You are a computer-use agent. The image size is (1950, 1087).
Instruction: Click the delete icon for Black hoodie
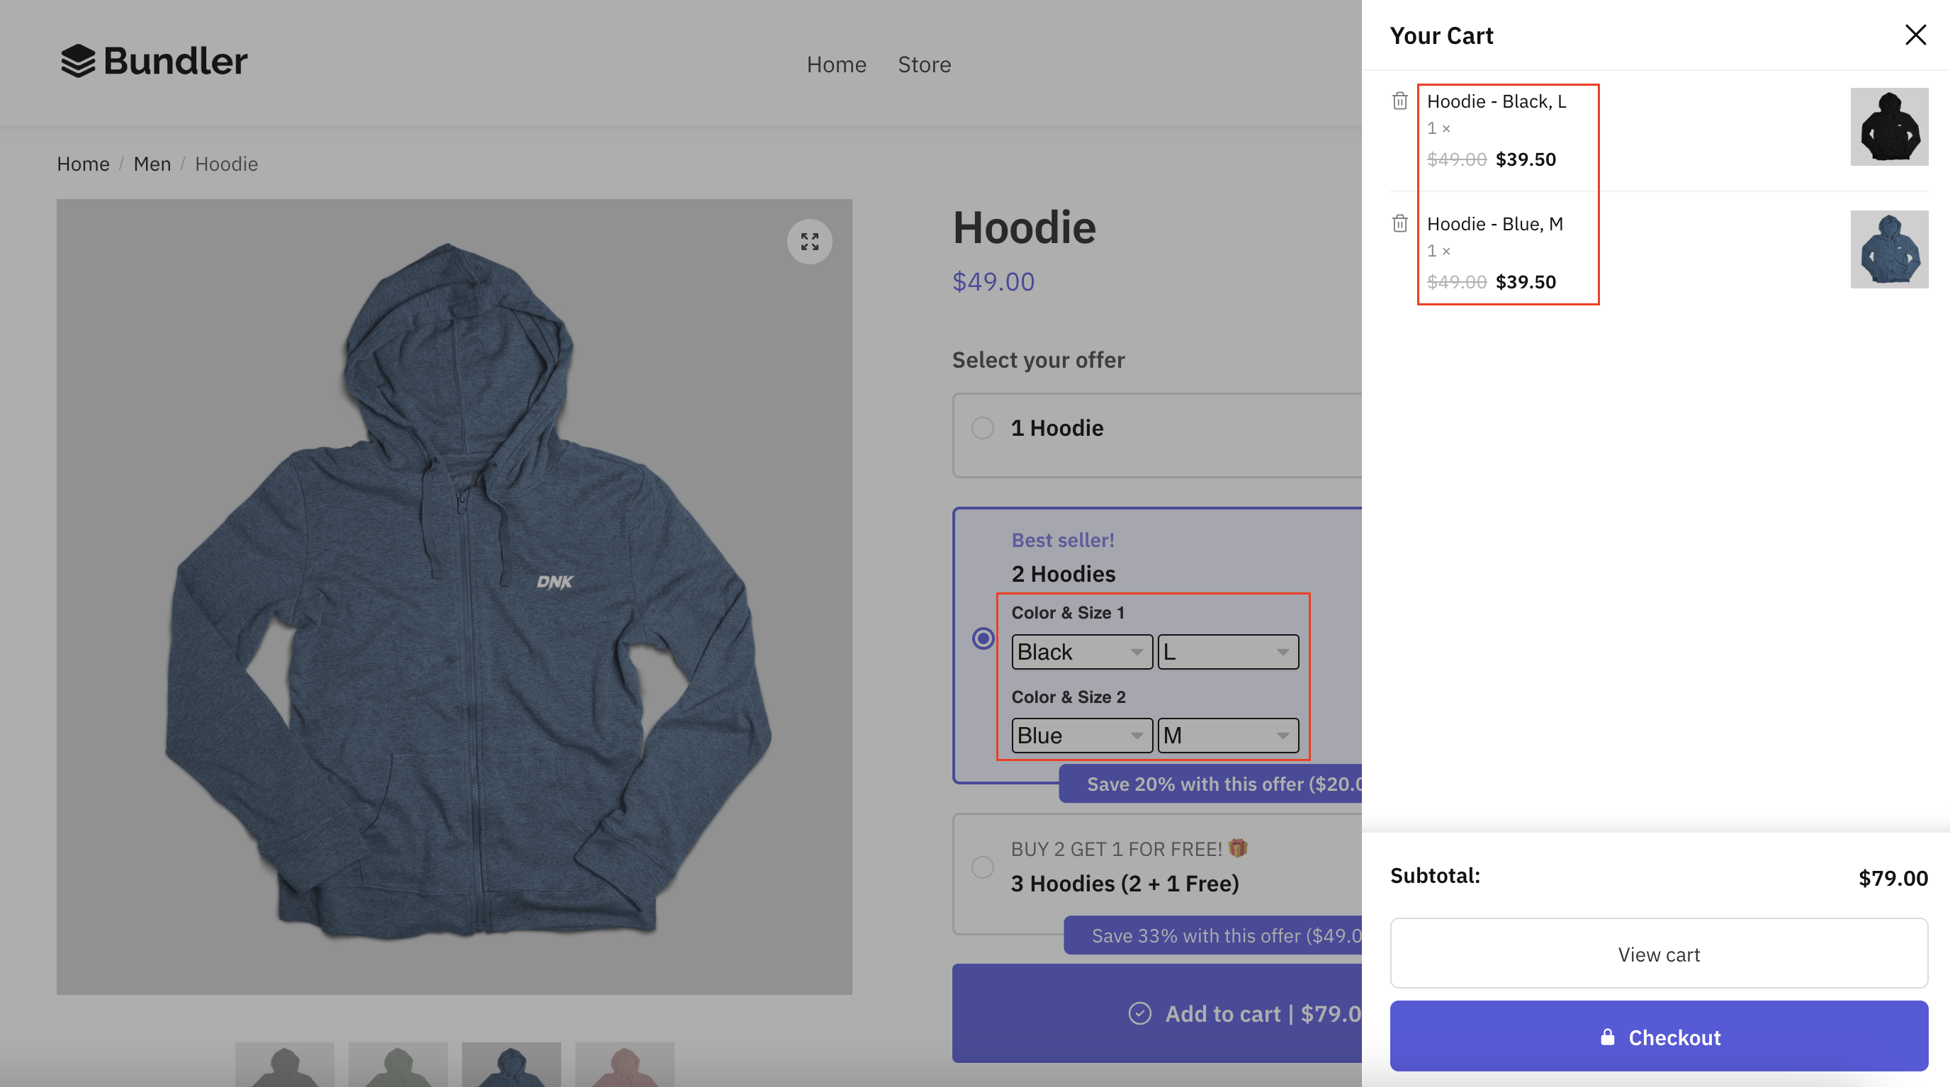click(x=1402, y=99)
